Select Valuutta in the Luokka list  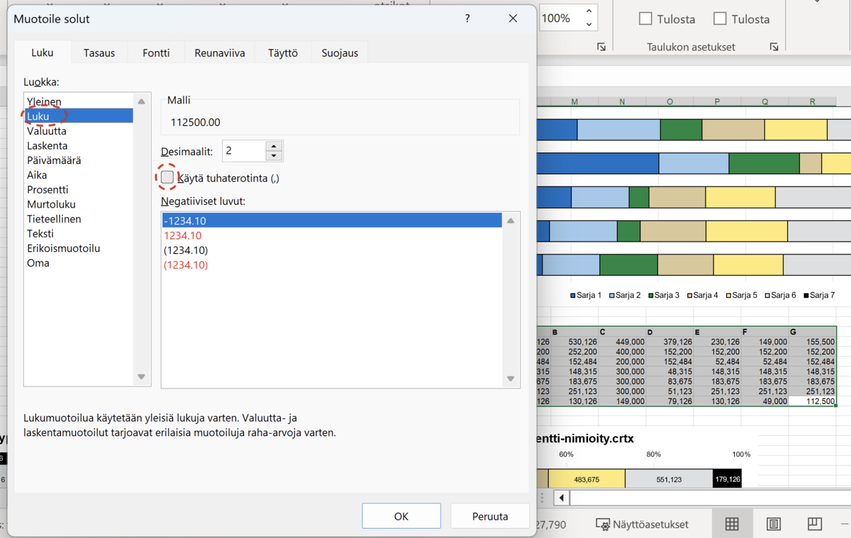tap(47, 131)
